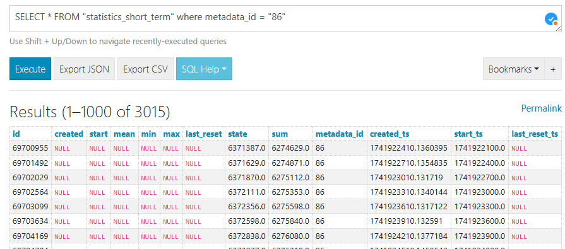Click the blue checkmark icon in the query box
565x249 pixels.
551,19
